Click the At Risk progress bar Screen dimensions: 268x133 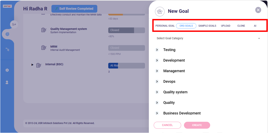[x=126, y=66]
